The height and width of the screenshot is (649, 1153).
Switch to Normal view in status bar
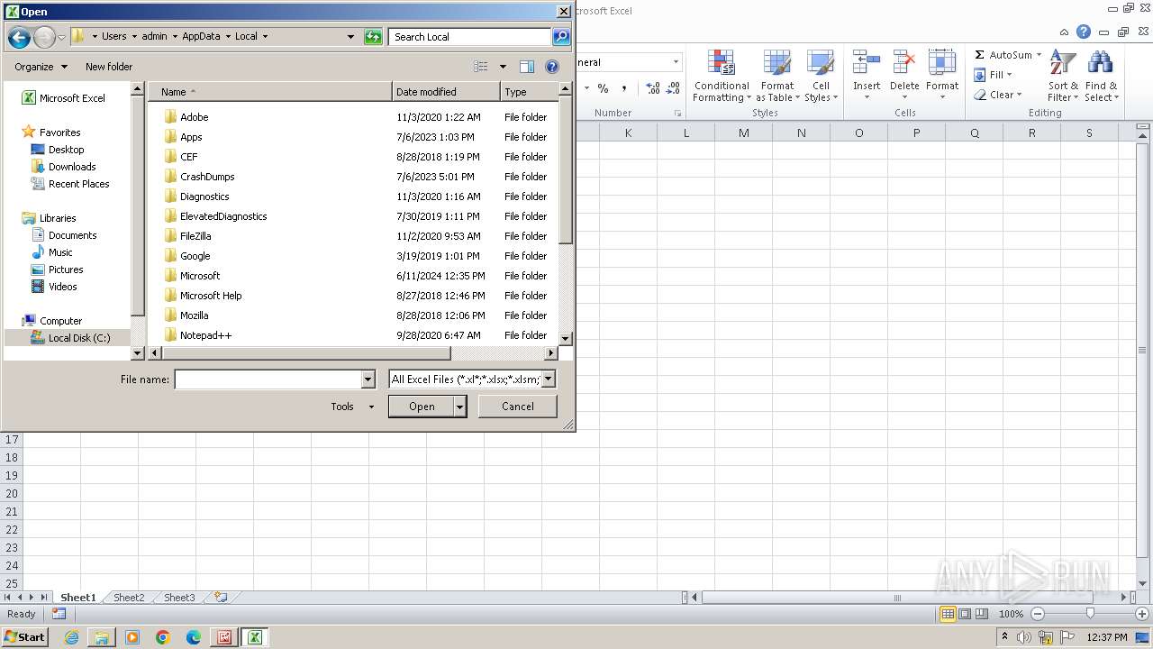tap(948, 614)
